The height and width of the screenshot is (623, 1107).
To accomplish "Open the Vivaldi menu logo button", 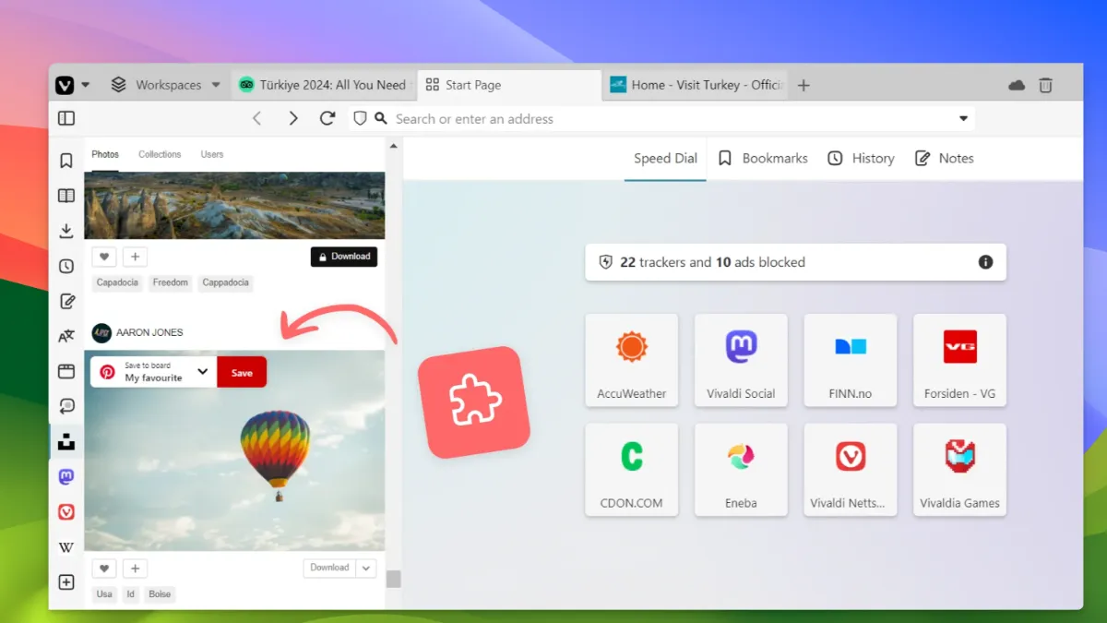I will [x=65, y=85].
